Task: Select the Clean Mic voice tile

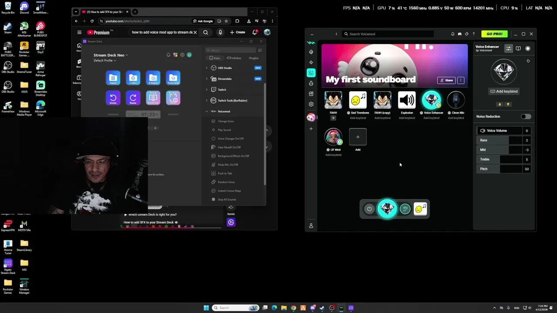Action: click(x=456, y=100)
